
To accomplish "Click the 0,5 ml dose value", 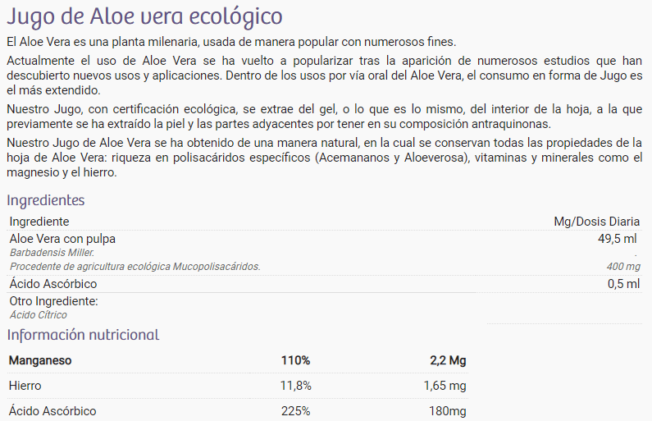I will (623, 284).
